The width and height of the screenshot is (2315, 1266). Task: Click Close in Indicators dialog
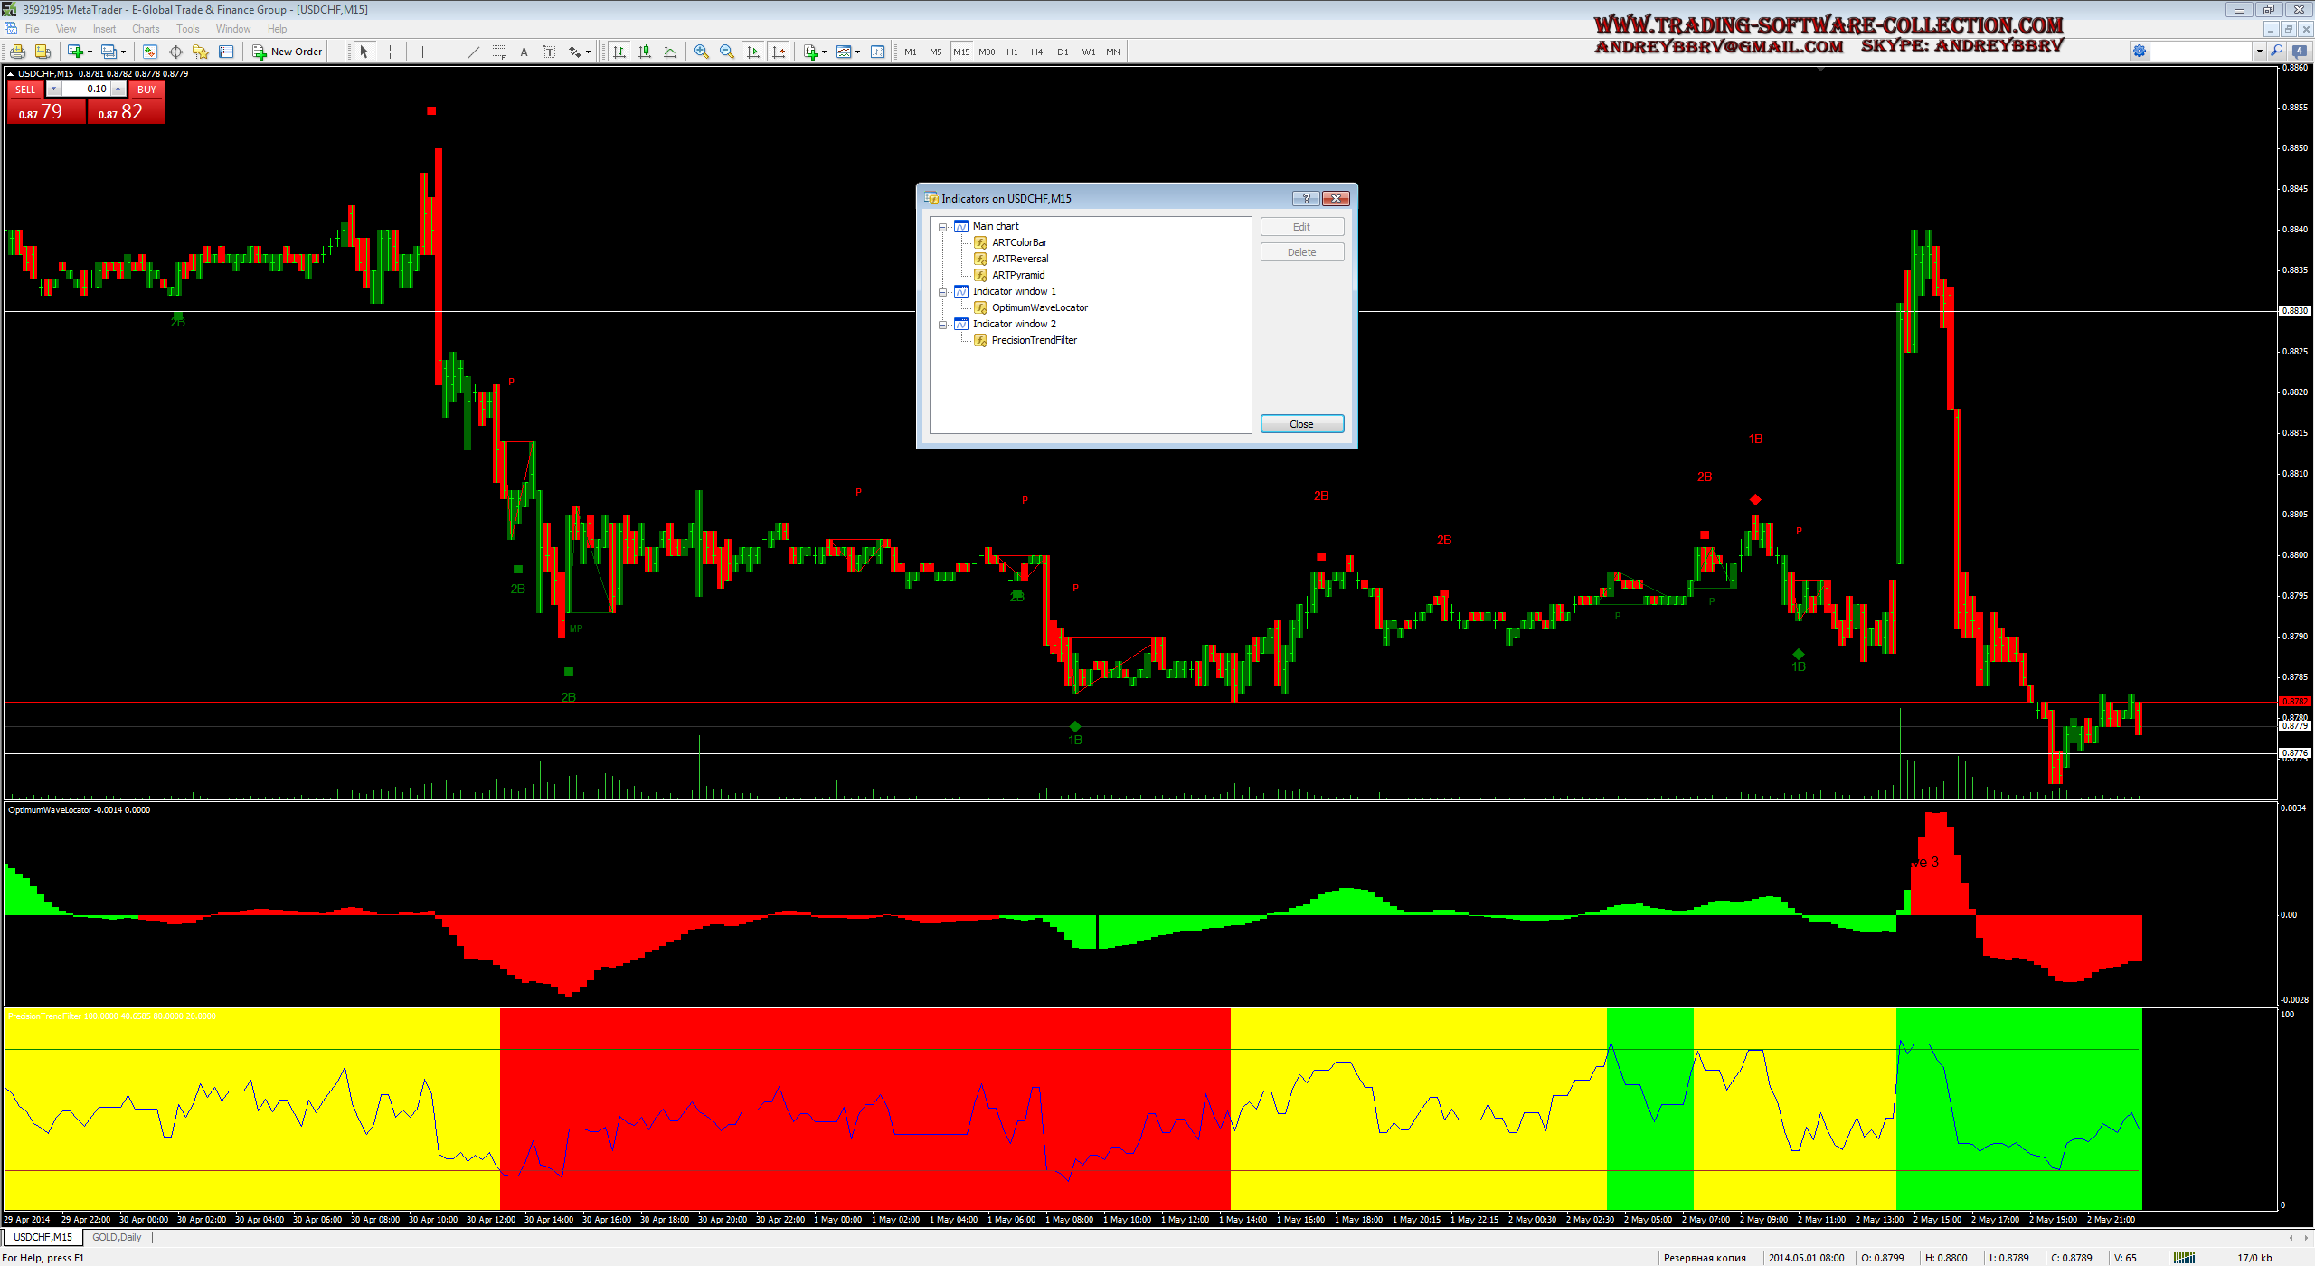pos(1301,424)
